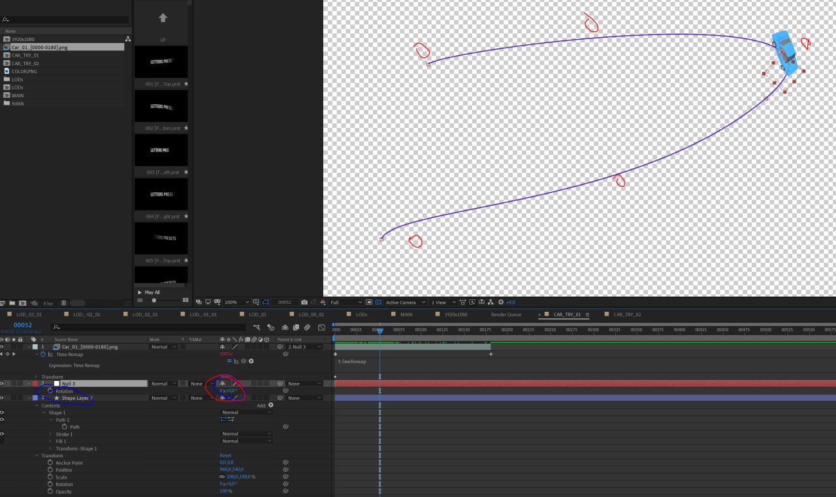The width and height of the screenshot is (836, 497).
Task: Click the UP arrow in presets browser
Action: pos(163,18)
